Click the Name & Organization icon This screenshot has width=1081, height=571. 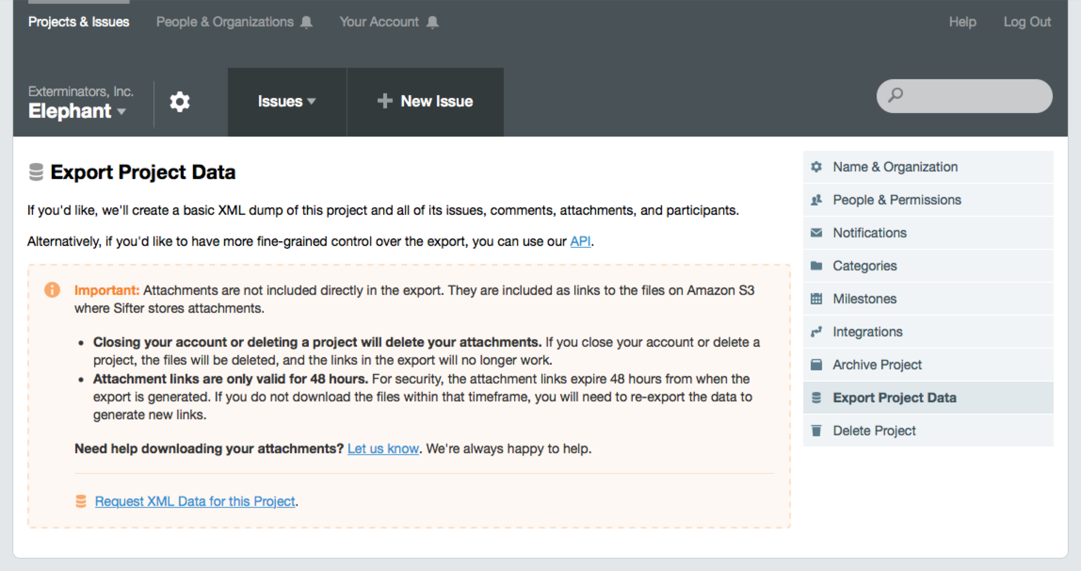pos(816,167)
